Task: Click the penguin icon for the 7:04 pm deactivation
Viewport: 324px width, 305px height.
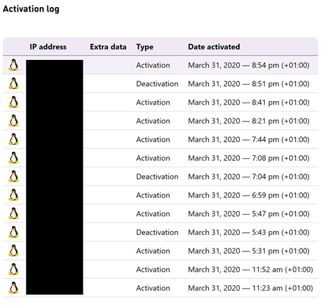Action: click(13, 177)
